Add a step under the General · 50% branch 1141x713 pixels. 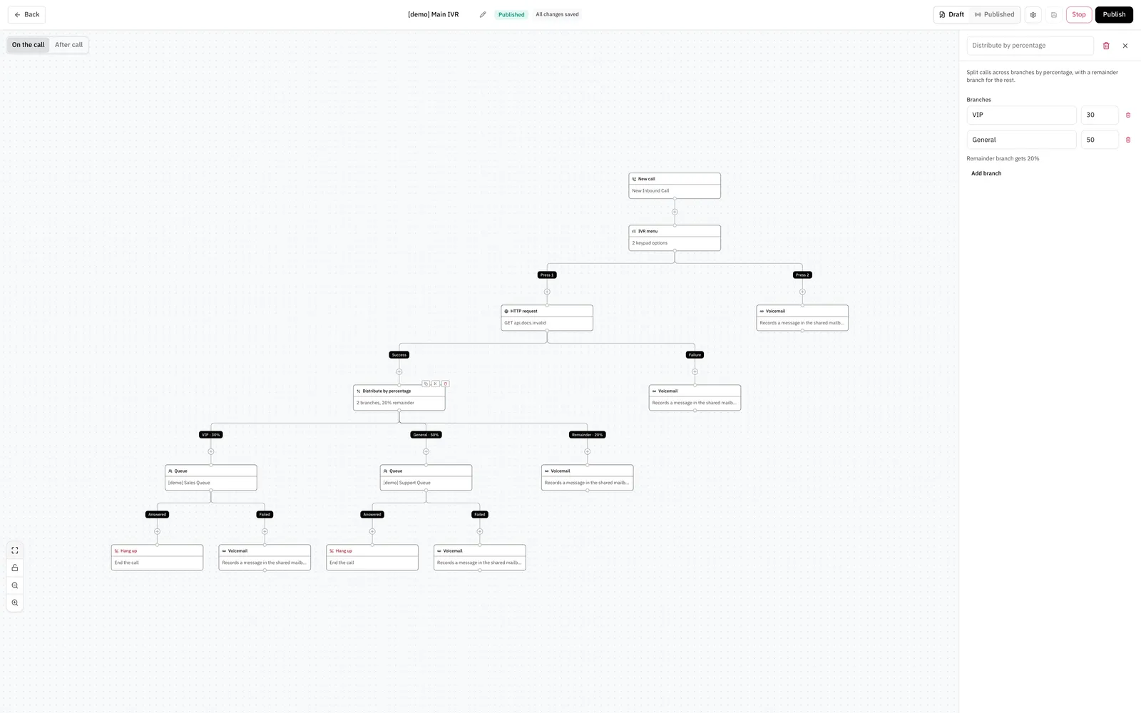click(426, 451)
